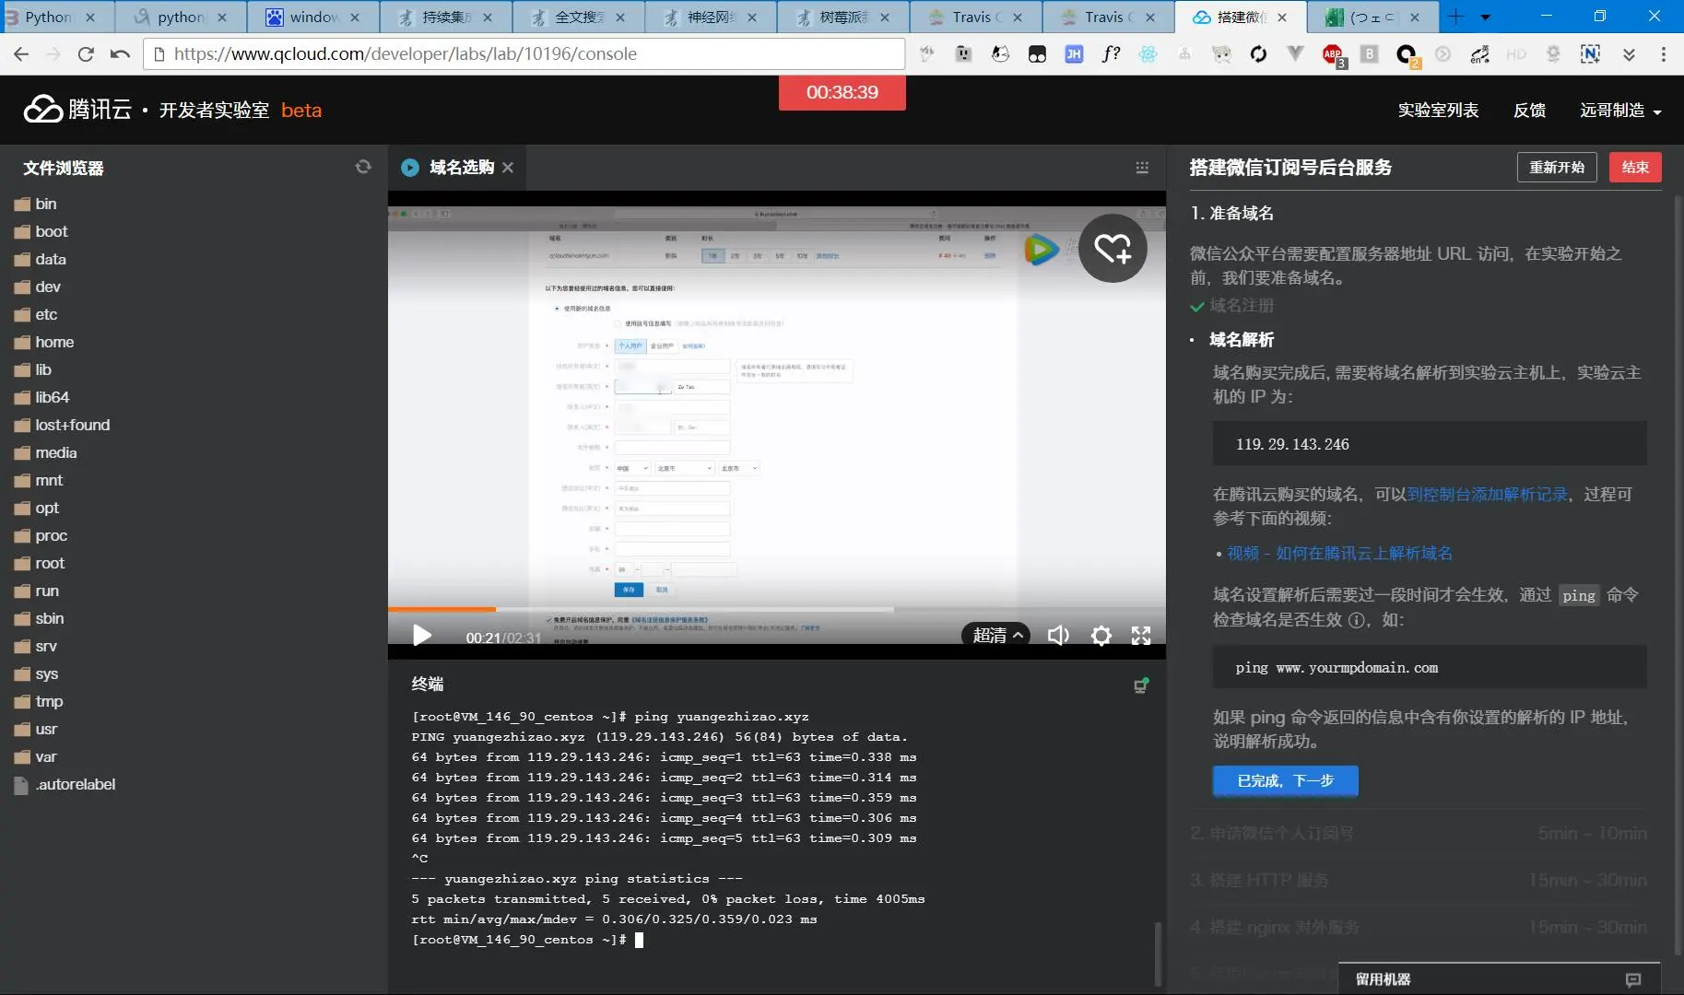The height and width of the screenshot is (995, 1684).
Task: Click the browser back arrow
Action: (x=21, y=54)
